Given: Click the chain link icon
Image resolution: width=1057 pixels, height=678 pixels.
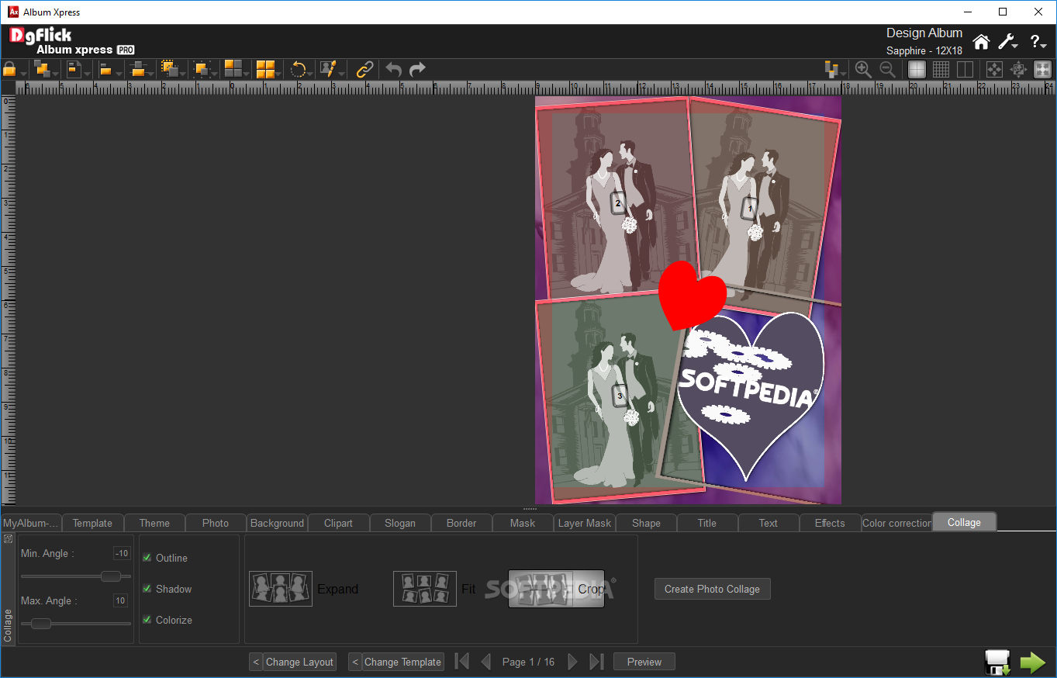Looking at the screenshot, I should tap(364, 70).
